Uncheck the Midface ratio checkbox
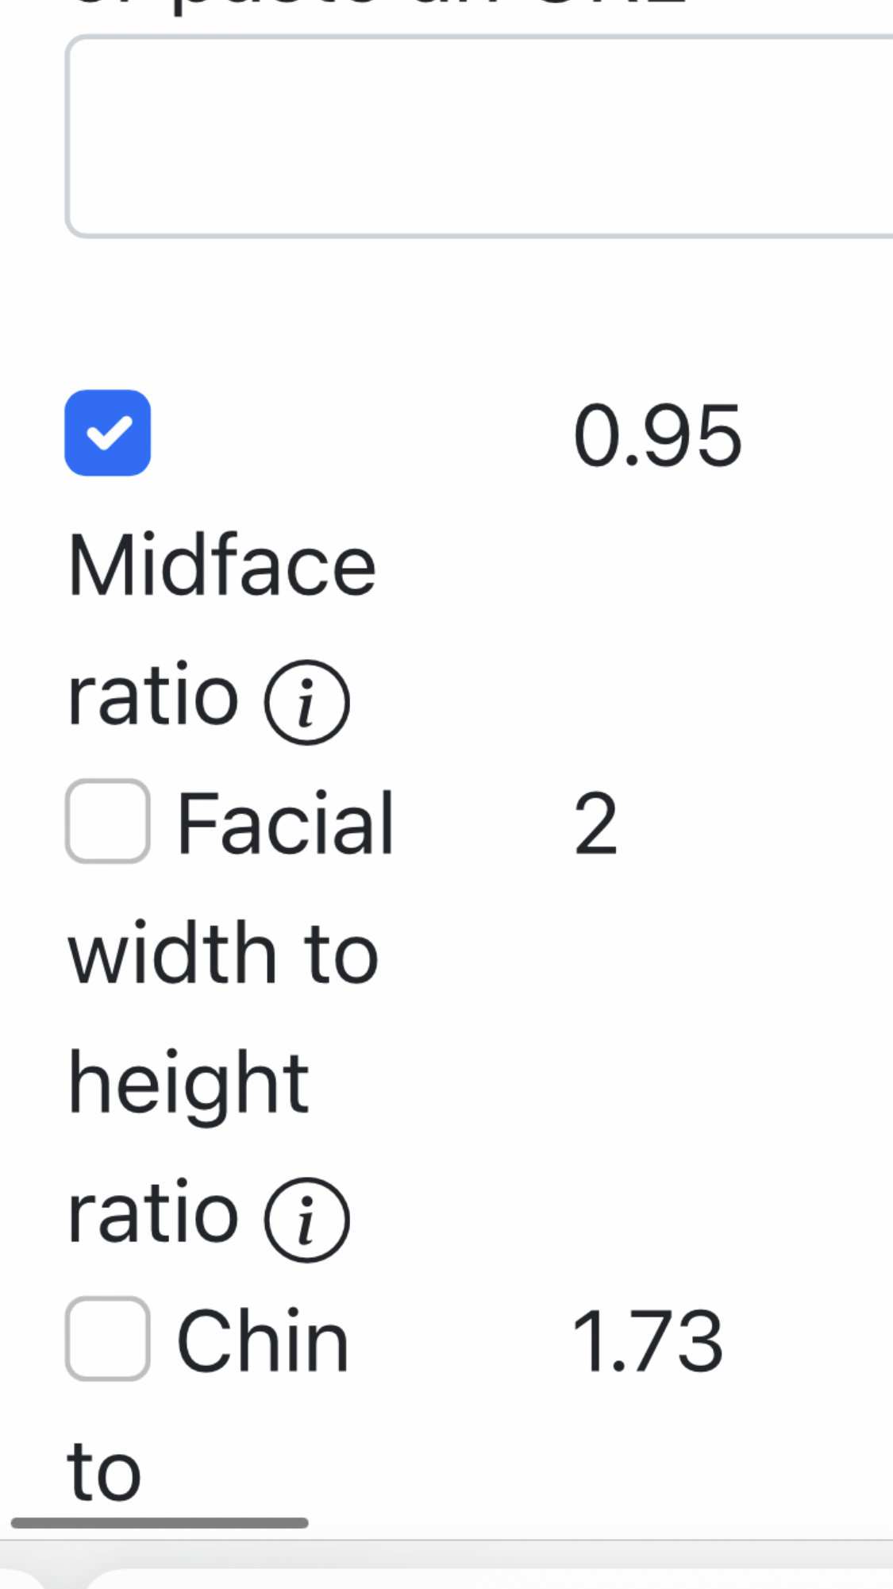The image size is (893, 1589). tap(108, 433)
